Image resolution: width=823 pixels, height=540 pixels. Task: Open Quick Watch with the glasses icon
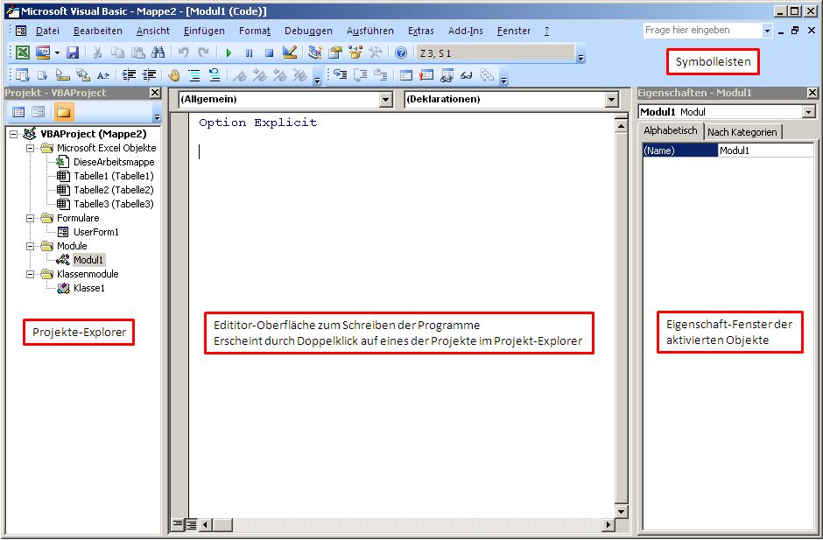(466, 75)
